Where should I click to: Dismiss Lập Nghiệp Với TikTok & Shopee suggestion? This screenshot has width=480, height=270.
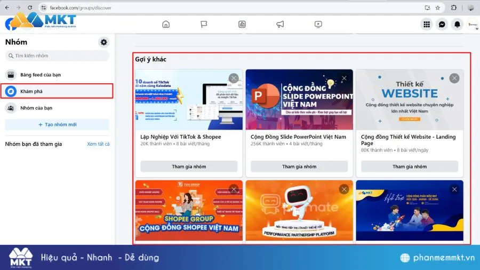[x=234, y=78]
